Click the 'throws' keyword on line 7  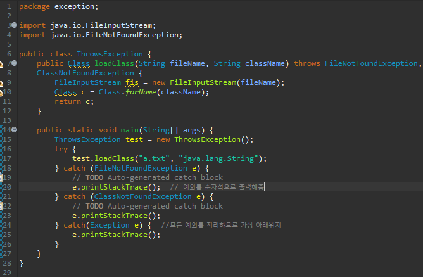(306, 63)
